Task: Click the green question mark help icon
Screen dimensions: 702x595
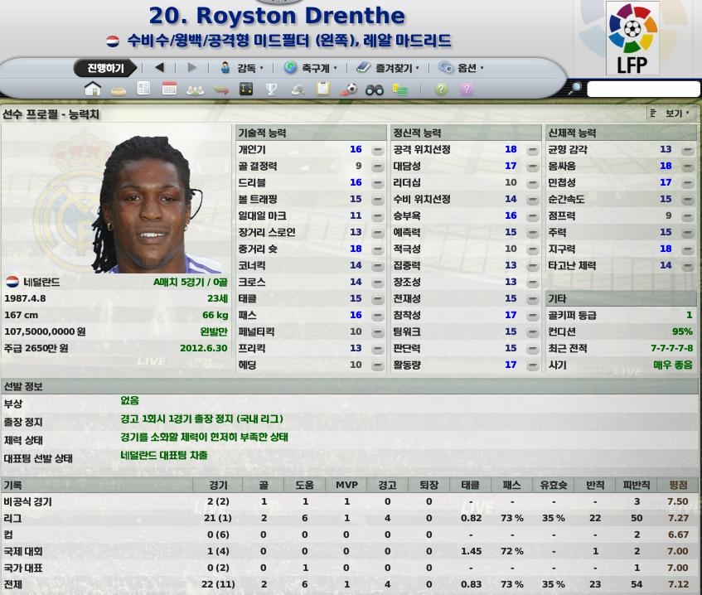Action: (x=441, y=89)
